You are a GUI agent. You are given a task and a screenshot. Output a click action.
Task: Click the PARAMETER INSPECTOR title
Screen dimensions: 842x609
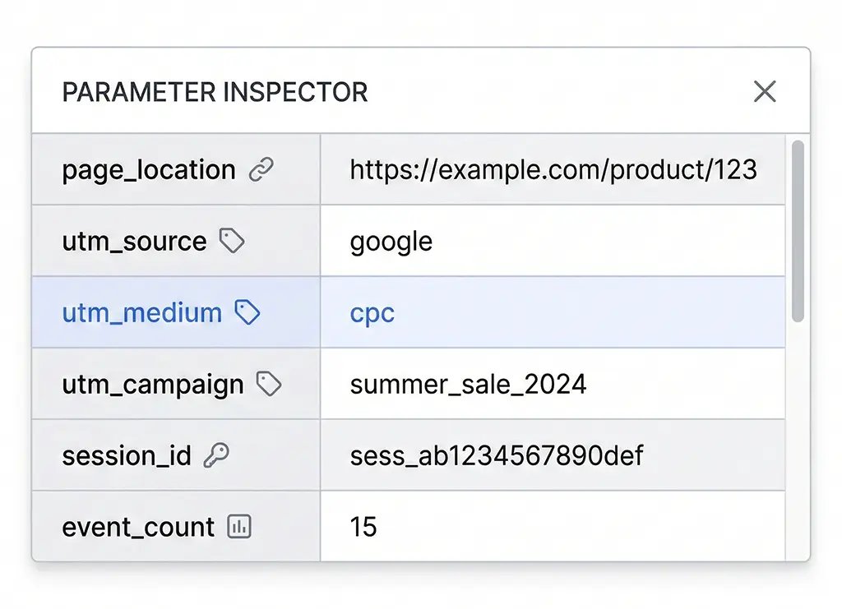point(215,91)
